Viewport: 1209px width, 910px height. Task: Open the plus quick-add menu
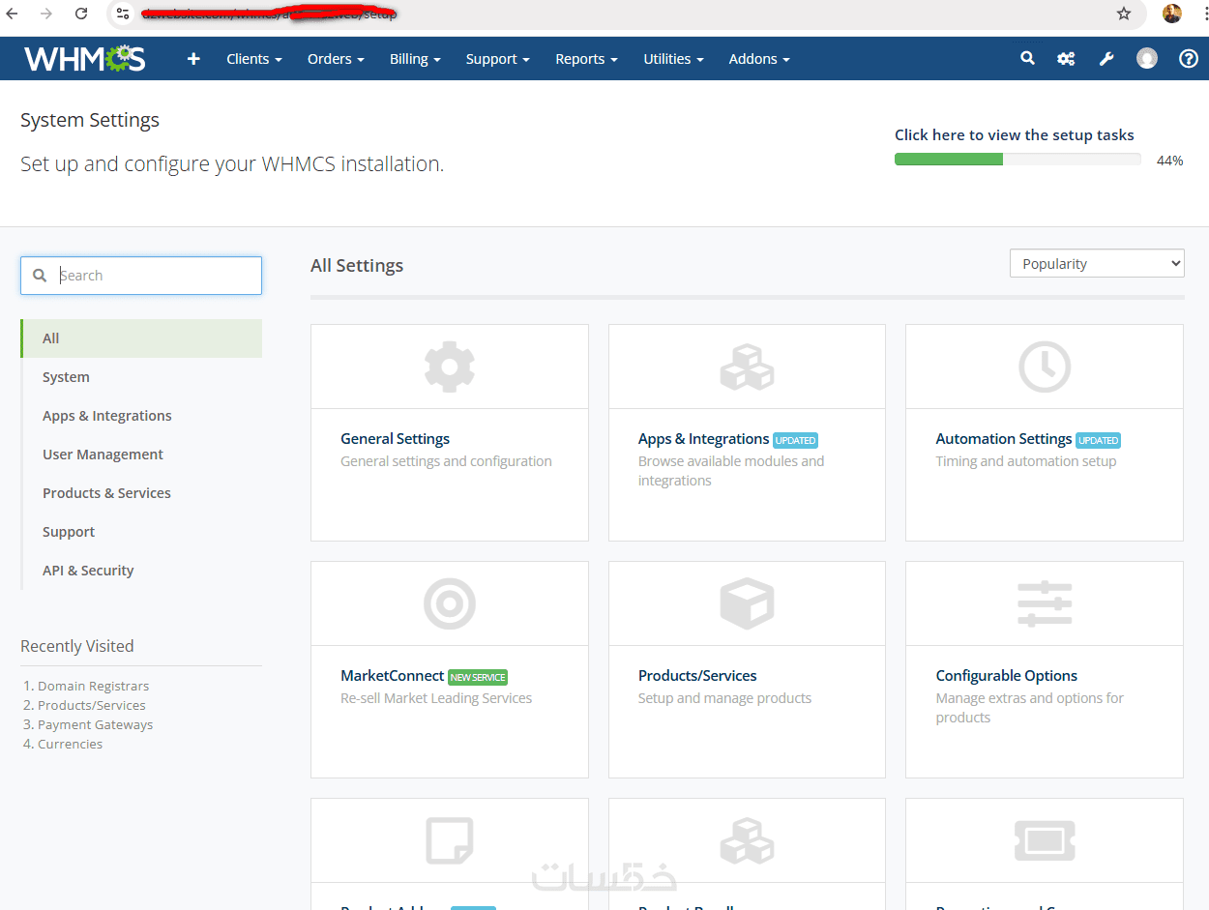click(193, 59)
